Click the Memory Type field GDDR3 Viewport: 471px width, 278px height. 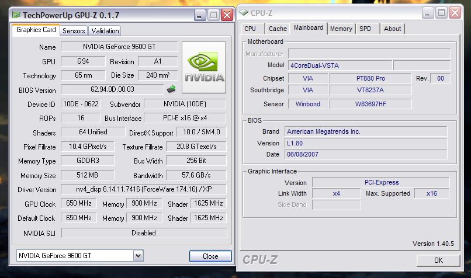click(x=88, y=161)
